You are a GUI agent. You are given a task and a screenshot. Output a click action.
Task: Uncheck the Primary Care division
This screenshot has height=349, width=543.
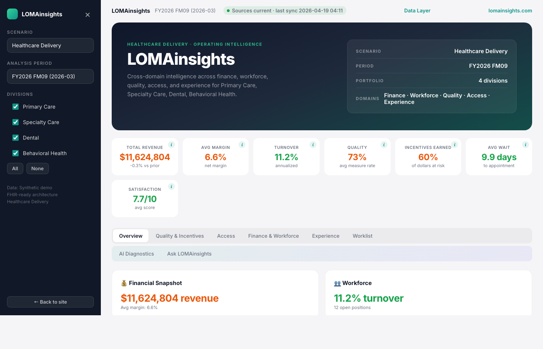pos(16,107)
